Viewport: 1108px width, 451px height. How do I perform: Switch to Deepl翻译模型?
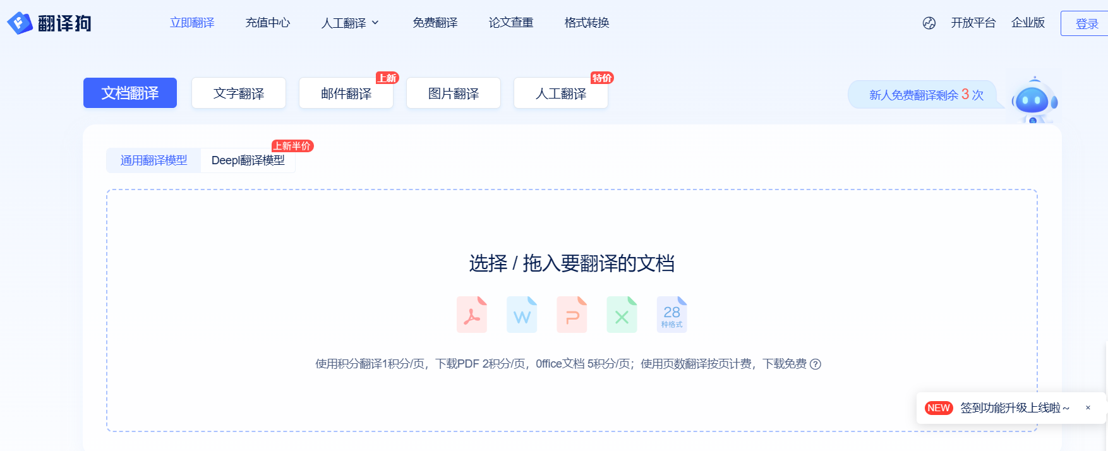click(248, 160)
